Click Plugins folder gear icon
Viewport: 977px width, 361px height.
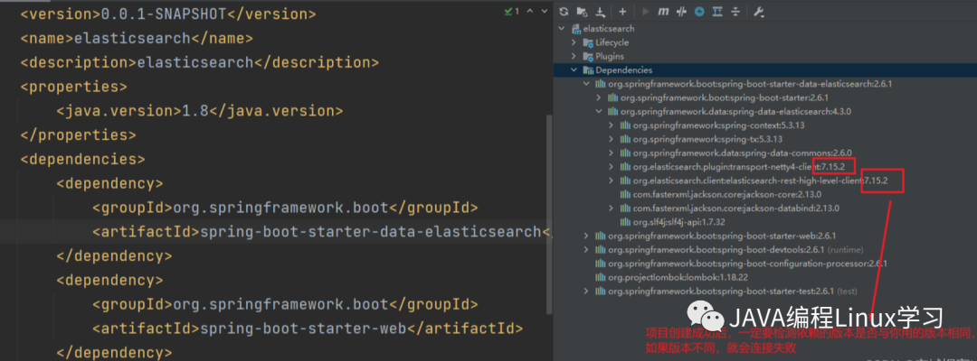[588, 56]
